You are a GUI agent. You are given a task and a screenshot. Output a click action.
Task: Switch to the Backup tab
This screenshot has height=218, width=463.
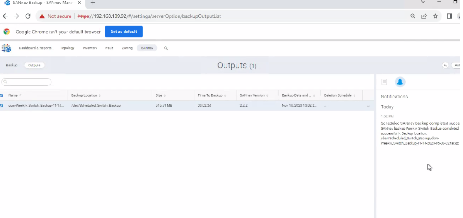click(12, 65)
